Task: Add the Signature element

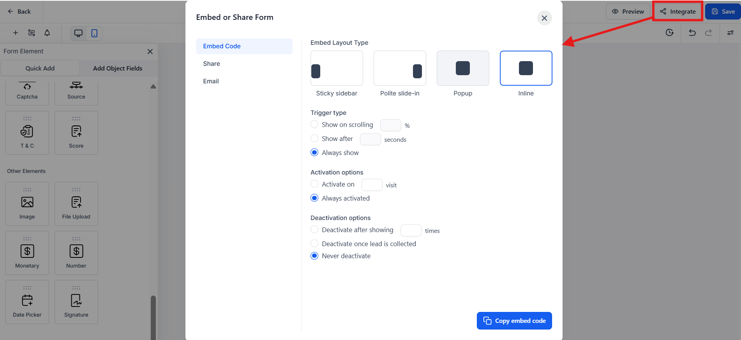Action: (x=76, y=302)
